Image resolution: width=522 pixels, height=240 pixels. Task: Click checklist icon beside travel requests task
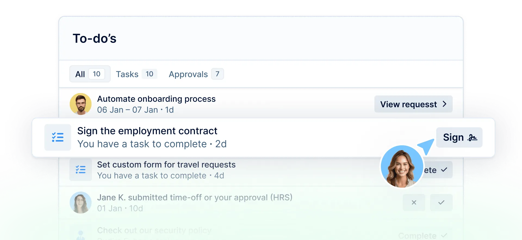click(x=80, y=170)
